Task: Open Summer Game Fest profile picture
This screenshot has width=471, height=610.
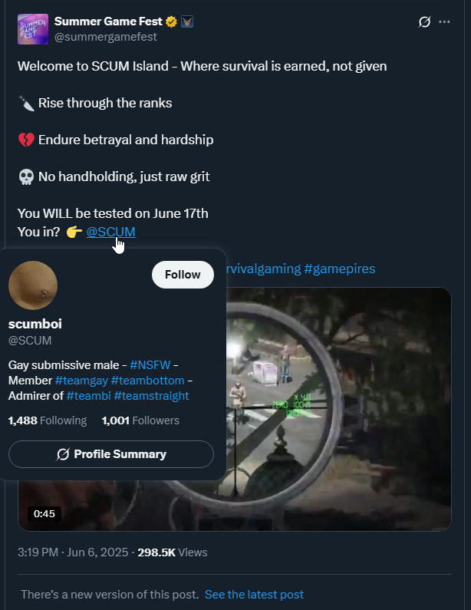Action: 33,29
